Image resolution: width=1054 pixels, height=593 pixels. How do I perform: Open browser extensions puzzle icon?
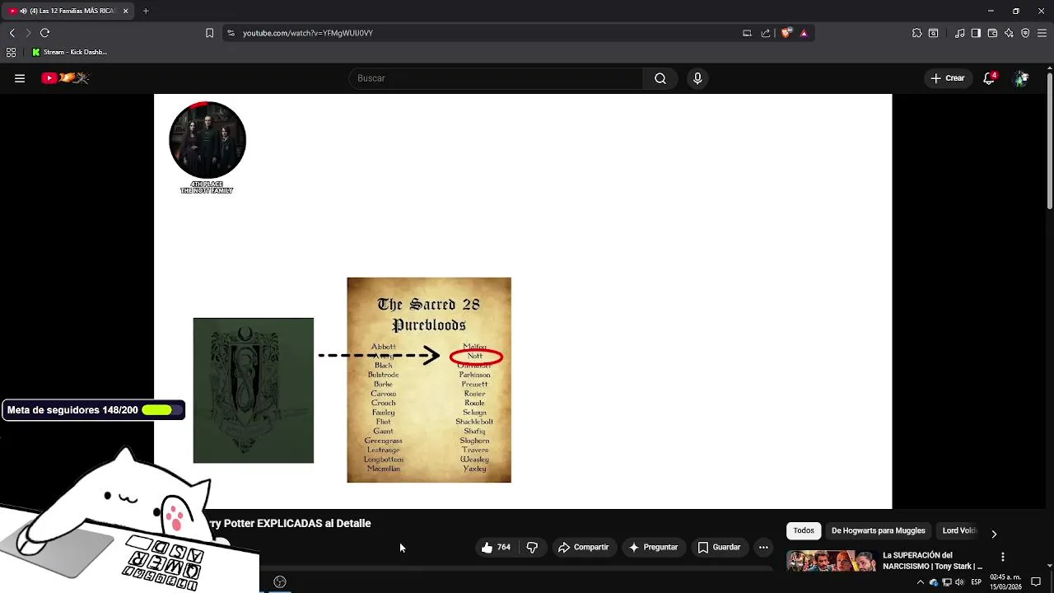916,33
